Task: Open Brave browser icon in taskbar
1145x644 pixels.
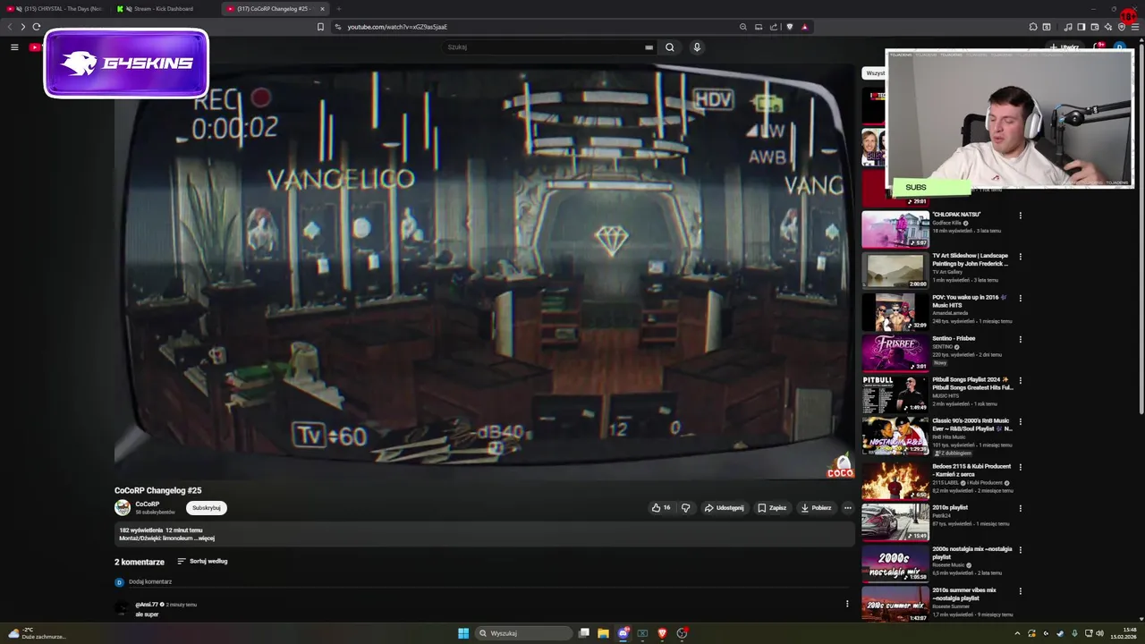Action: [x=662, y=633]
